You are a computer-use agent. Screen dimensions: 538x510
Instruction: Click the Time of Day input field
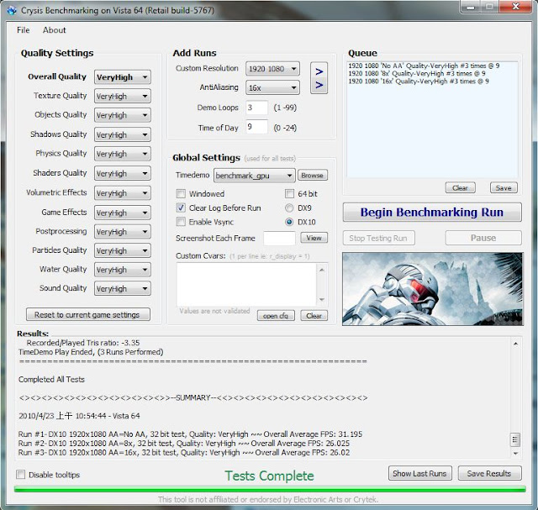[256, 127]
